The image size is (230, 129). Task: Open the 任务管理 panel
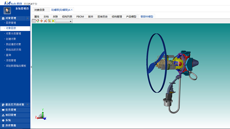tap(11, 110)
